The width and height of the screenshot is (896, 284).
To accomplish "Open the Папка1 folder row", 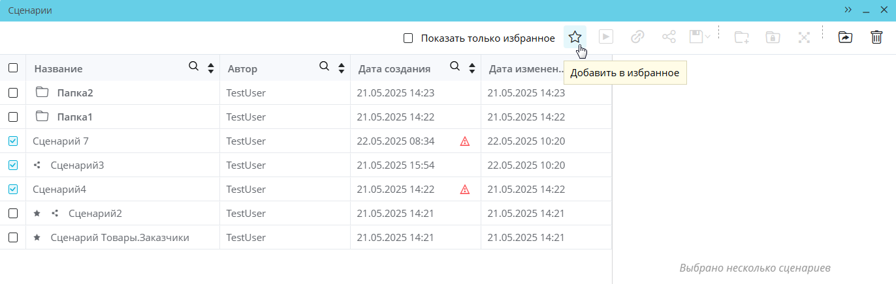I will 74,117.
